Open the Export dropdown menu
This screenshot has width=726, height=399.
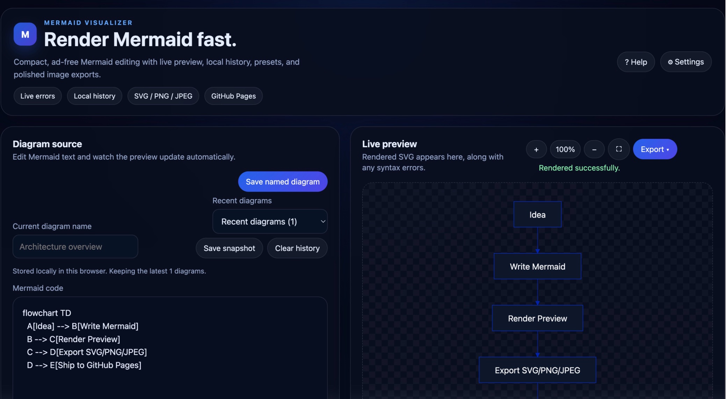655,149
